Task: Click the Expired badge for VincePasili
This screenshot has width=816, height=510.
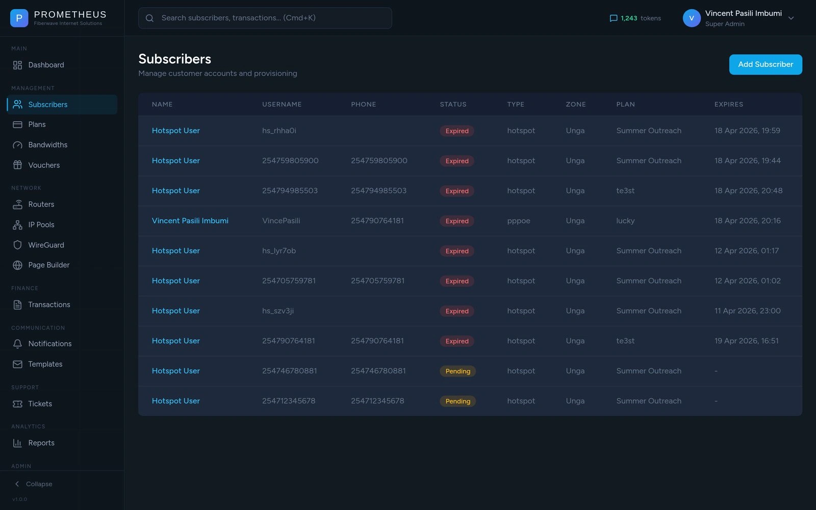Action: click(x=457, y=221)
